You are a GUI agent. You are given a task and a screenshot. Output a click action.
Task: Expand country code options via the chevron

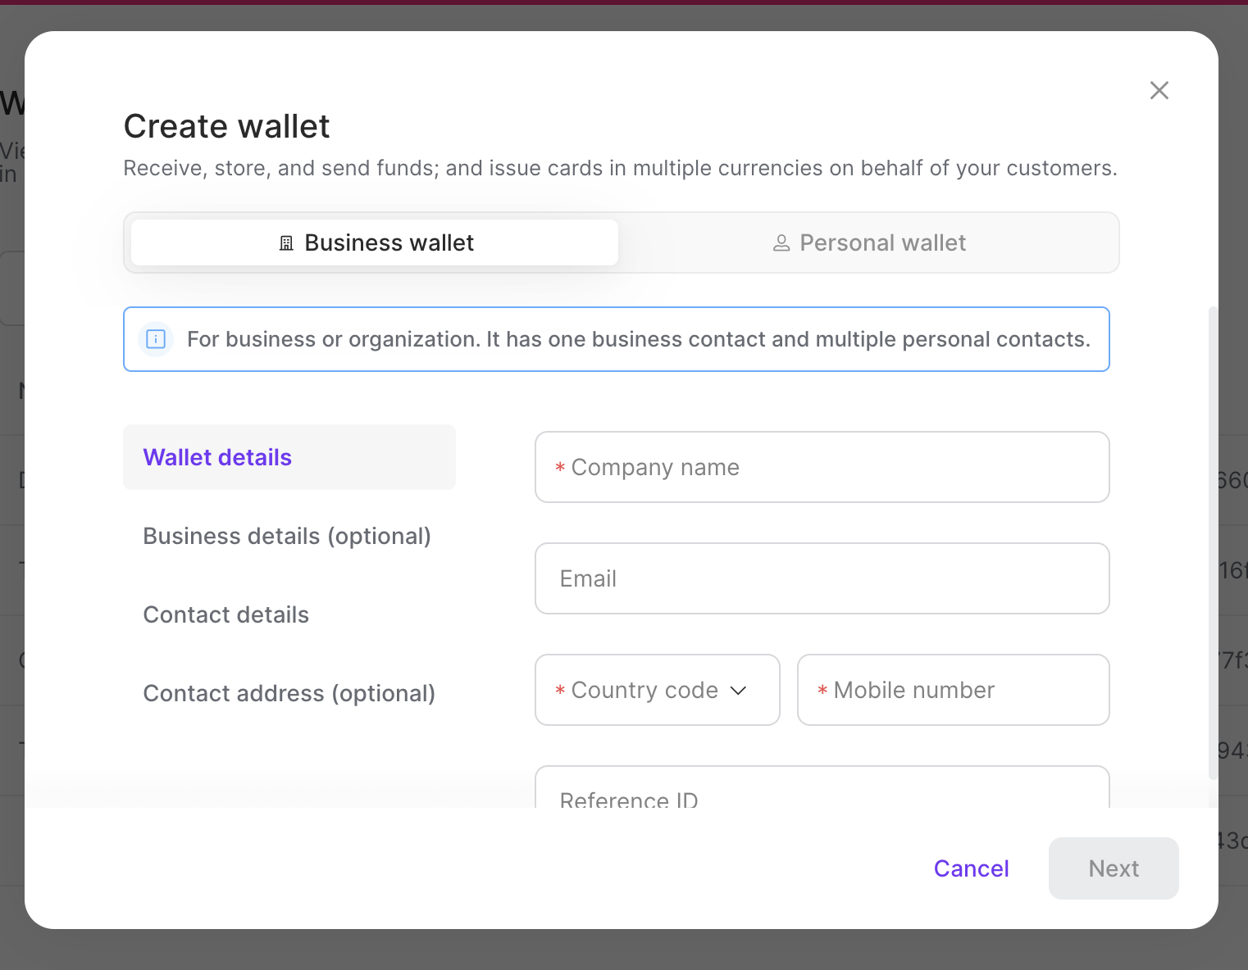(737, 691)
